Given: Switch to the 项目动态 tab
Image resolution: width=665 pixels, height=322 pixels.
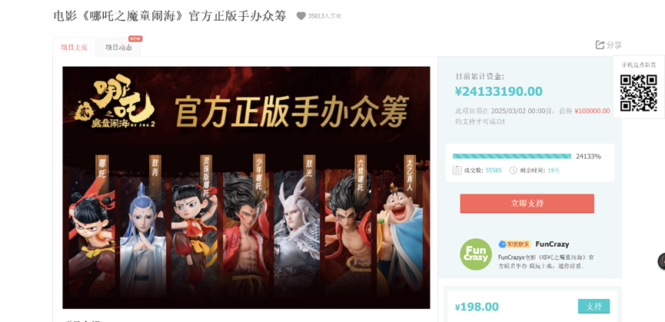Looking at the screenshot, I should pyautogui.click(x=118, y=47).
